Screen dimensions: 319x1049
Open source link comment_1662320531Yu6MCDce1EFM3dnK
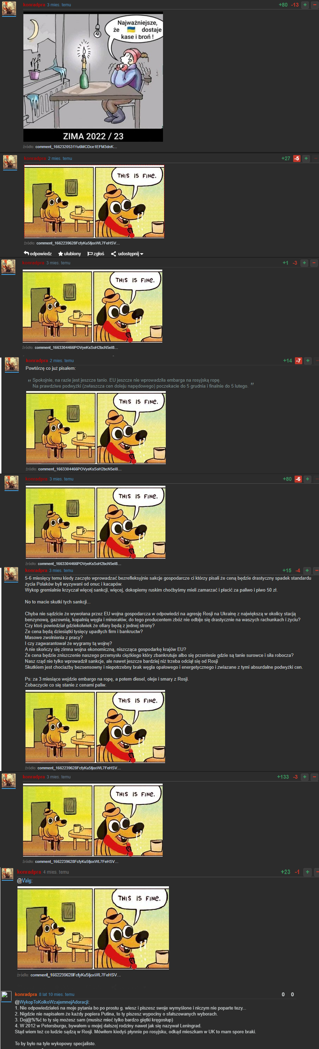coord(76,147)
